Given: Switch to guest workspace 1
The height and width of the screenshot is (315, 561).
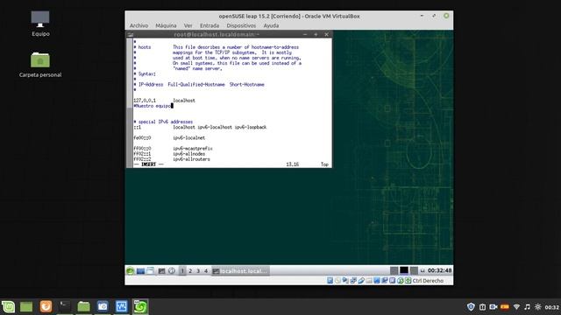Looking at the screenshot, I should (182, 270).
